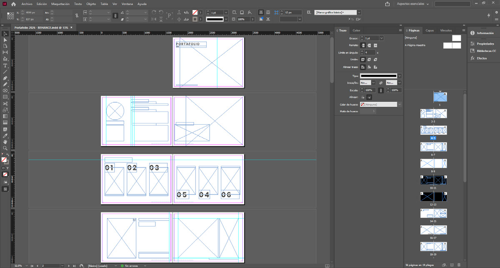The height and width of the screenshot is (268, 500).
Task: Switch to Capas tab
Action: point(430,30)
